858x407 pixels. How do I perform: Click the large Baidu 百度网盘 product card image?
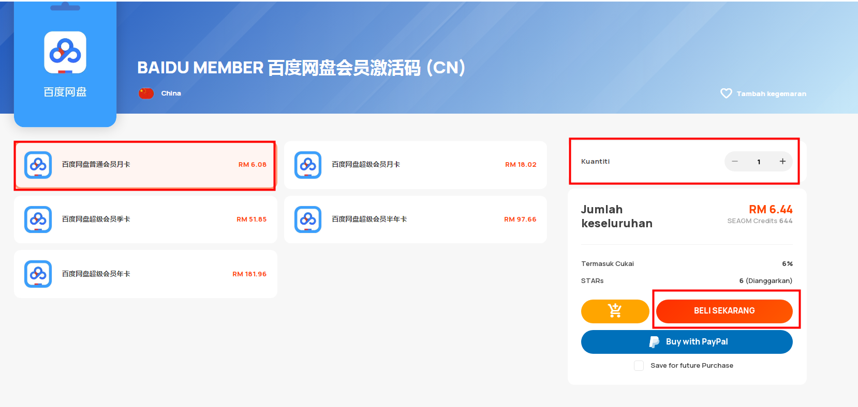pyautogui.click(x=65, y=64)
